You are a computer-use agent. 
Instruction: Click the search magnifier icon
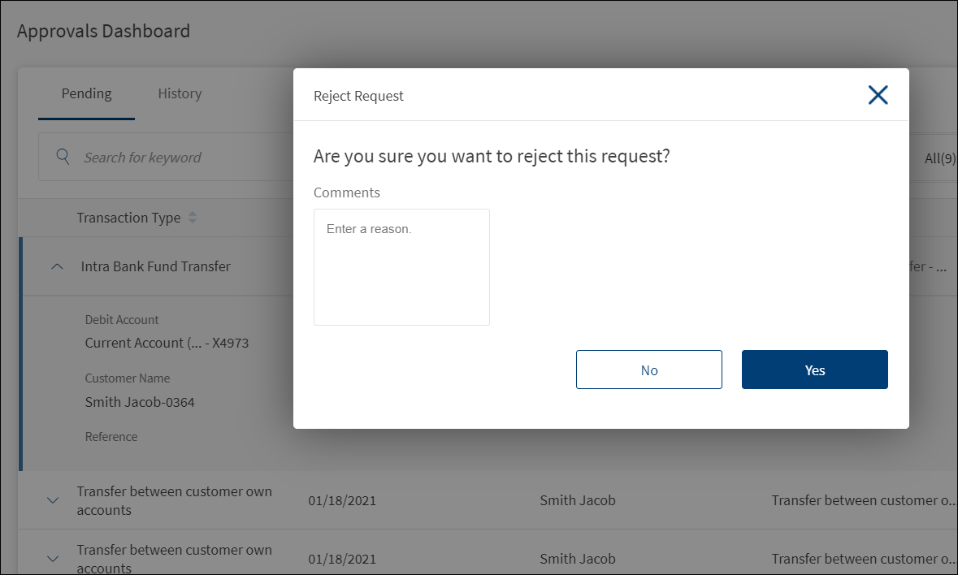pos(63,156)
